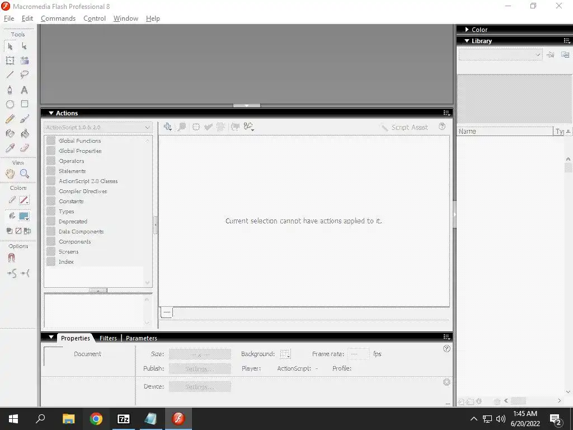Switch to the Parameters tab
This screenshot has height=430, width=573.
point(142,338)
